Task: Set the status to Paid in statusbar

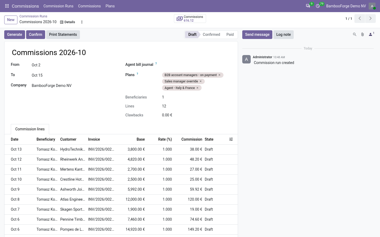Action: pos(230,34)
